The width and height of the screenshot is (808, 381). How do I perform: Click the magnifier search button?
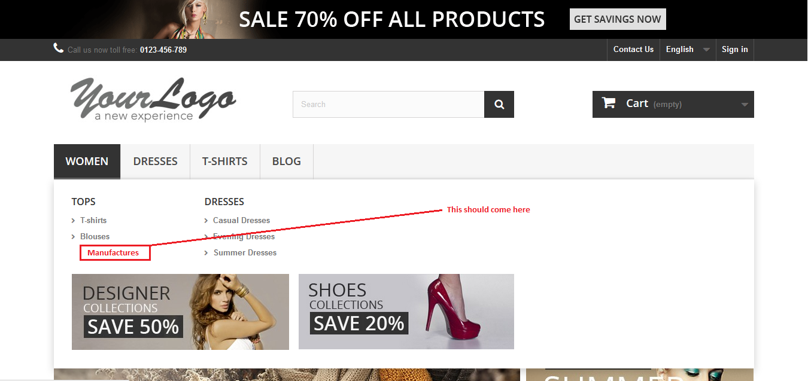[x=499, y=104]
